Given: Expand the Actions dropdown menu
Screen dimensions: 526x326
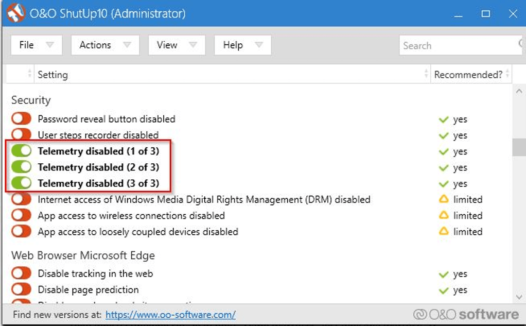Looking at the screenshot, I should pyautogui.click(x=105, y=45).
